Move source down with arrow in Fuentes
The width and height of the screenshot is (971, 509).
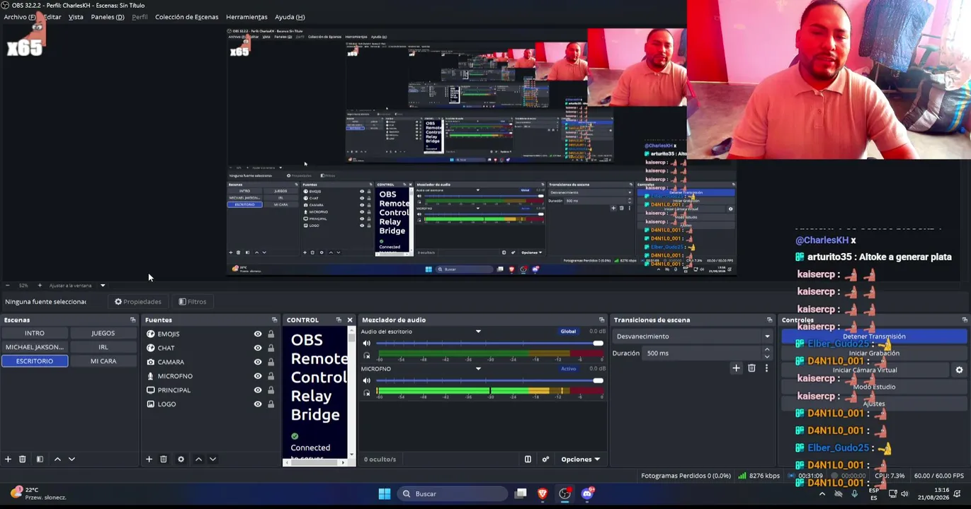212,460
